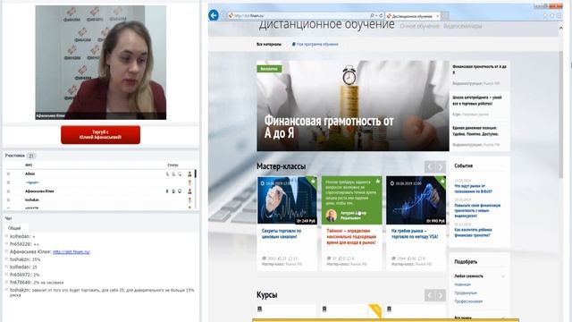Open Секреты торговли по ценовым каналам thumbnail
Screen dimensions: 572x322
[x=287, y=200]
